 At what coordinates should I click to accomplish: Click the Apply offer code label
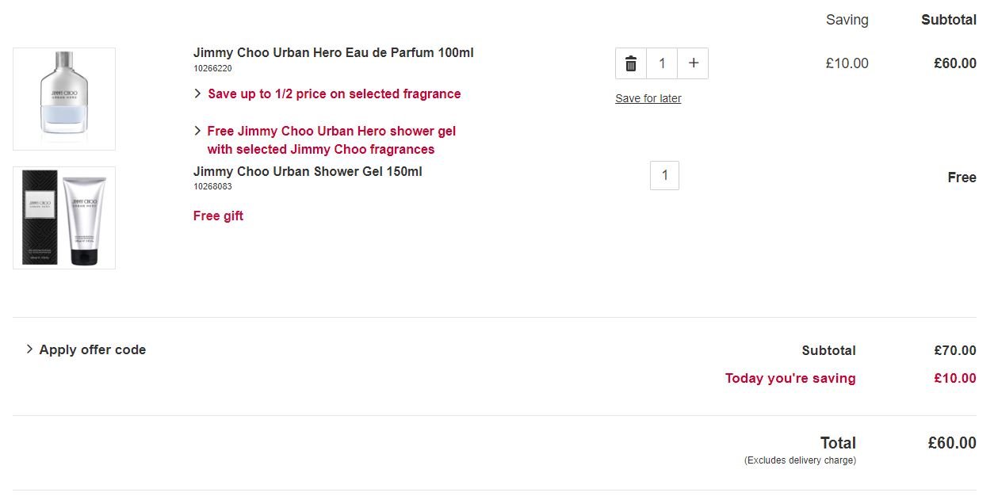[x=93, y=349]
